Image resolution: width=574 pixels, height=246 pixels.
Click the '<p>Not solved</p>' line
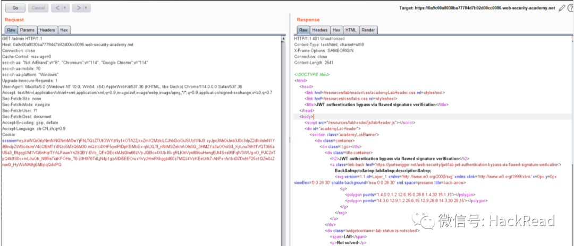[348, 242]
